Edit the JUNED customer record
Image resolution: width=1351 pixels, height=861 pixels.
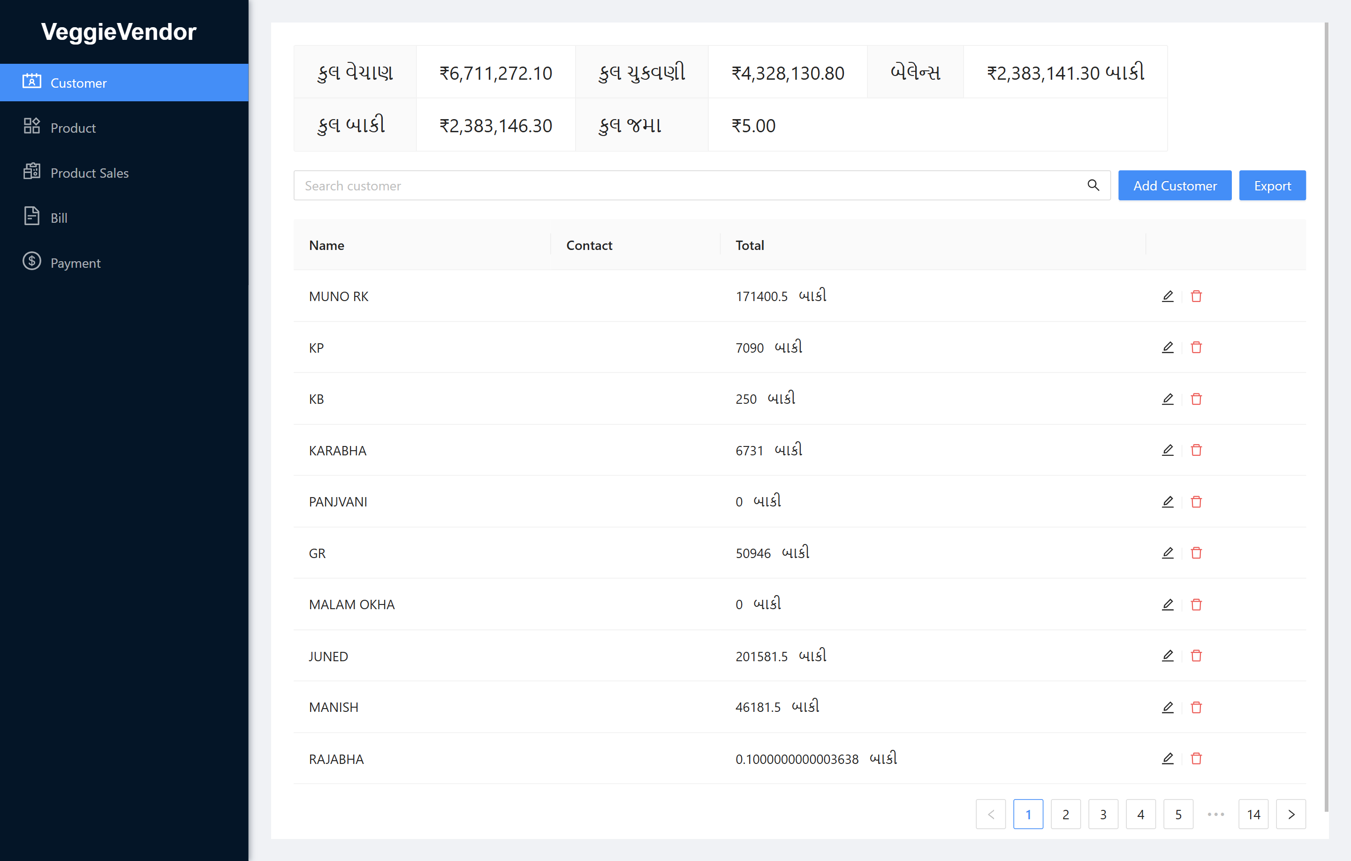tap(1168, 656)
